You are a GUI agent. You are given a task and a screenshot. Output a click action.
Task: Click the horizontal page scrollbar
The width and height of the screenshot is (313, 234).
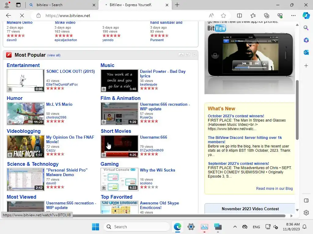(179, 216)
